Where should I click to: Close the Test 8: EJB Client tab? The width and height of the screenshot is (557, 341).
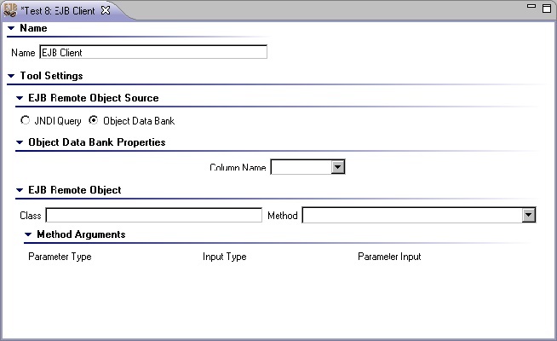(106, 10)
